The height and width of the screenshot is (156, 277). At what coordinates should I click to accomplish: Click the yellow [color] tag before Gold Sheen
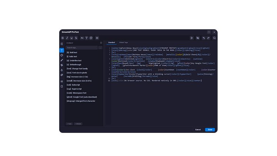click(x=180, y=55)
